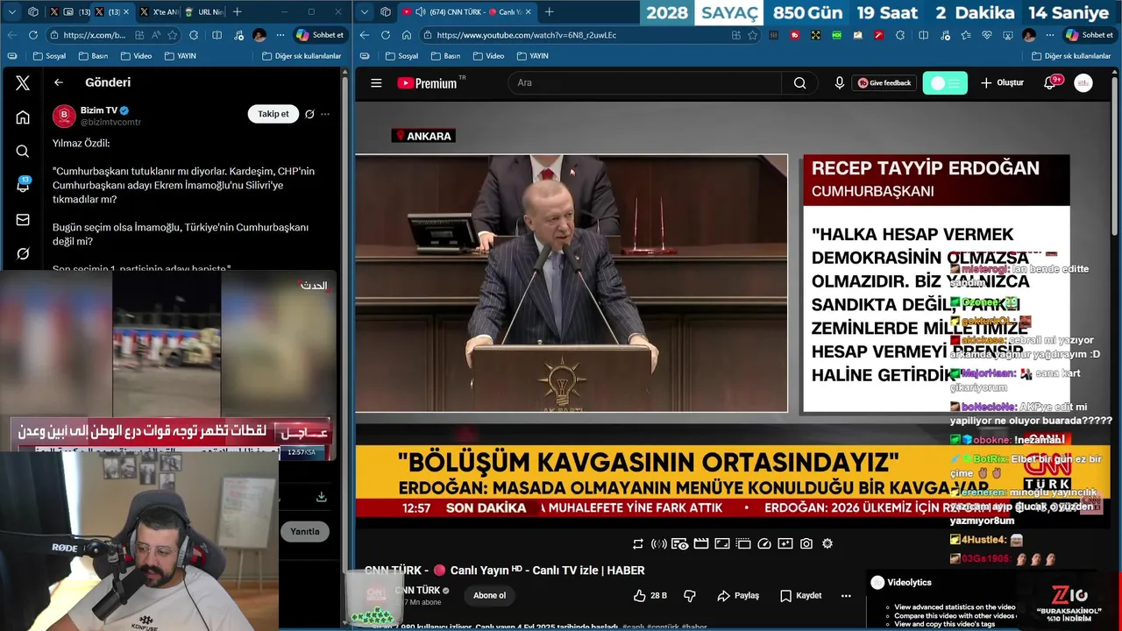Open new tab in X browser window
Viewport: 1122px width, 631px height.
[238, 11]
